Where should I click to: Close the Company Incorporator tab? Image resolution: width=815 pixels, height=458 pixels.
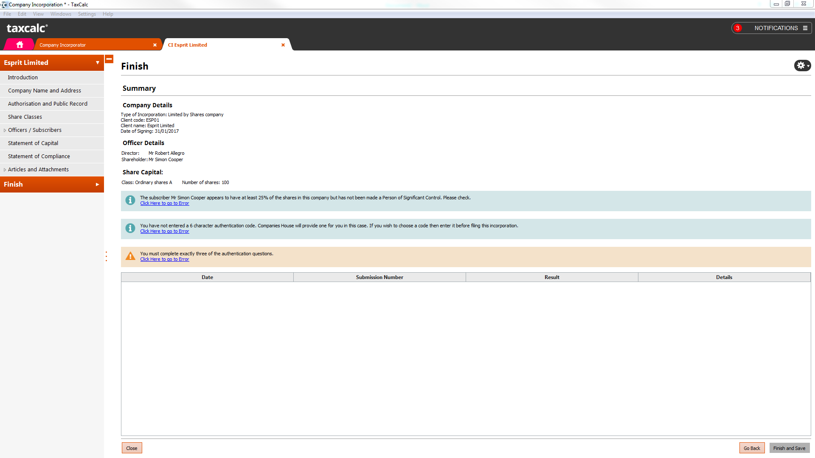point(155,45)
